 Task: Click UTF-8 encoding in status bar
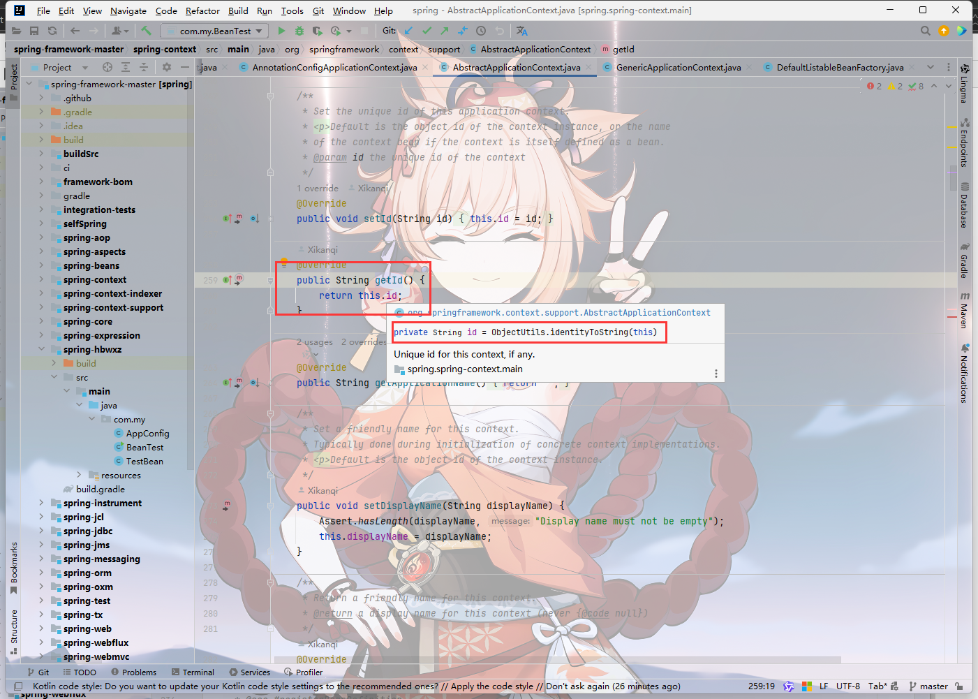pos(848,686)
